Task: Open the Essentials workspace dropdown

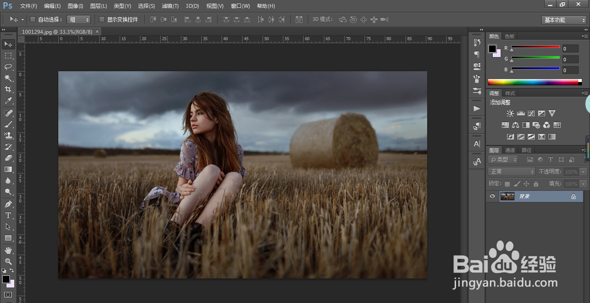Action: pos(564,20)
